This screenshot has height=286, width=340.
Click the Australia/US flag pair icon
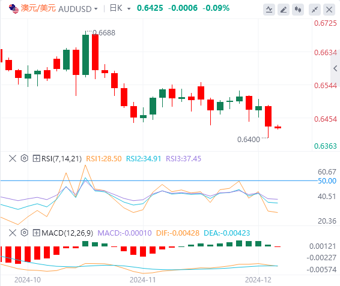click(14, 9)
